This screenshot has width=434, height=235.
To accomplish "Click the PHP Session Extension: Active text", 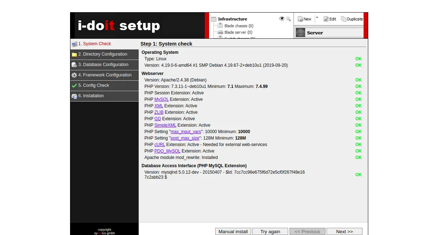I will [x=174, y=93].
